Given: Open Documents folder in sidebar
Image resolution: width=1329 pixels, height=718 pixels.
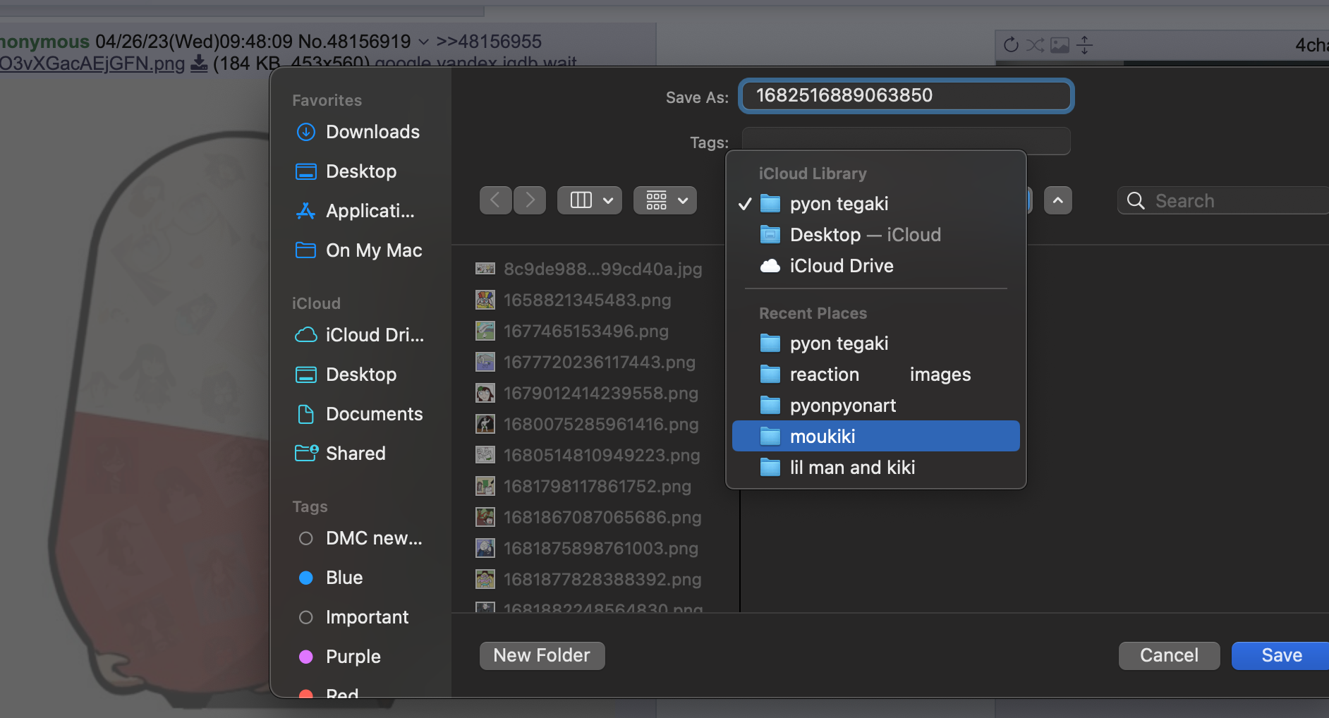Looking at the screenshot, I should pos(360,414).
